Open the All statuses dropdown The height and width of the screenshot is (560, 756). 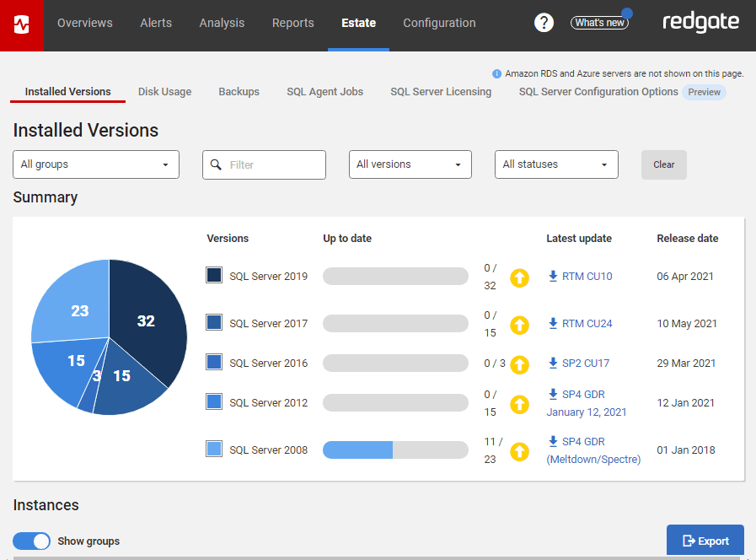[556, 164]
